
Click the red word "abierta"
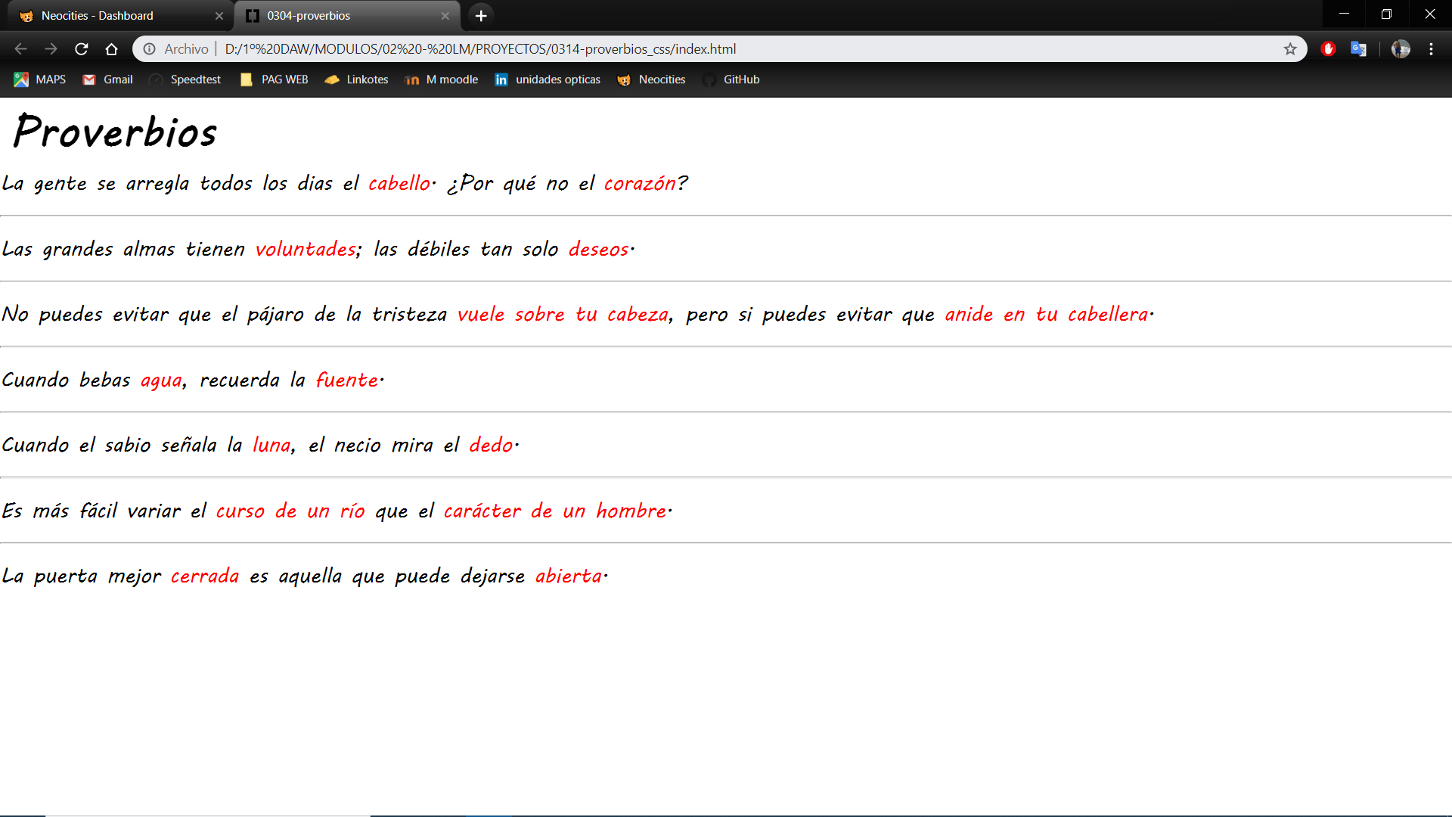(x=569, y=576)
